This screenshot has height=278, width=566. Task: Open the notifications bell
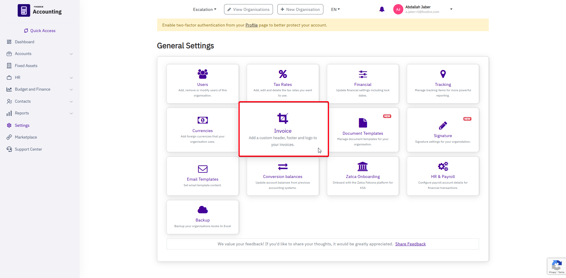[x=382, y=9]
